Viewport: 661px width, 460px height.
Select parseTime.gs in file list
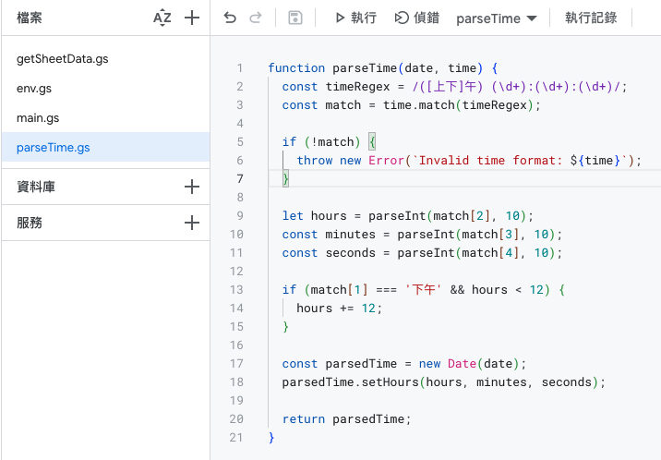54,147
